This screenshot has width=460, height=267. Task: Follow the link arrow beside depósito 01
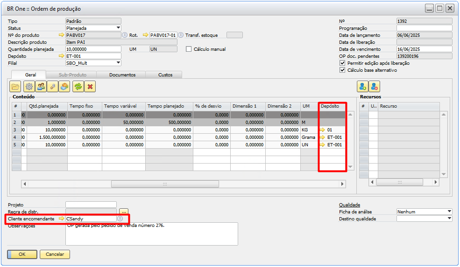[x=322, y=130]
